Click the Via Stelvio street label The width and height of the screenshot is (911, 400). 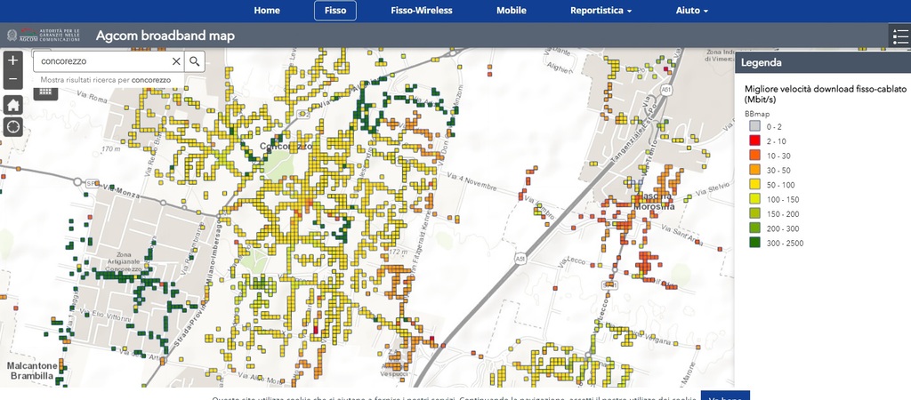point(711,189)
